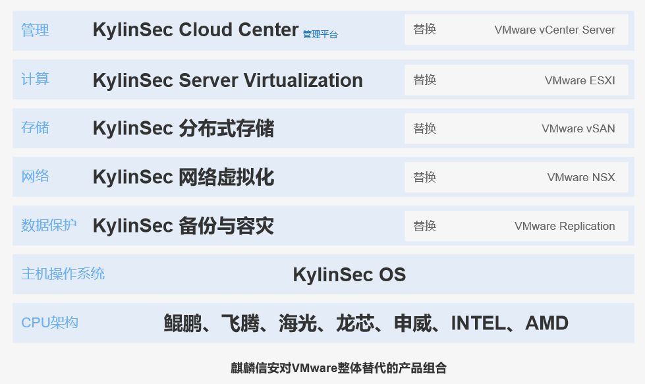Select the VMware NSX replacement box

point(516,177)
